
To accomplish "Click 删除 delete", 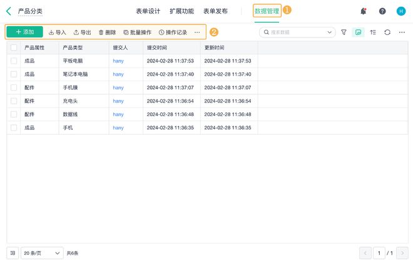I will pyautogui.click(x=107, y=32).
